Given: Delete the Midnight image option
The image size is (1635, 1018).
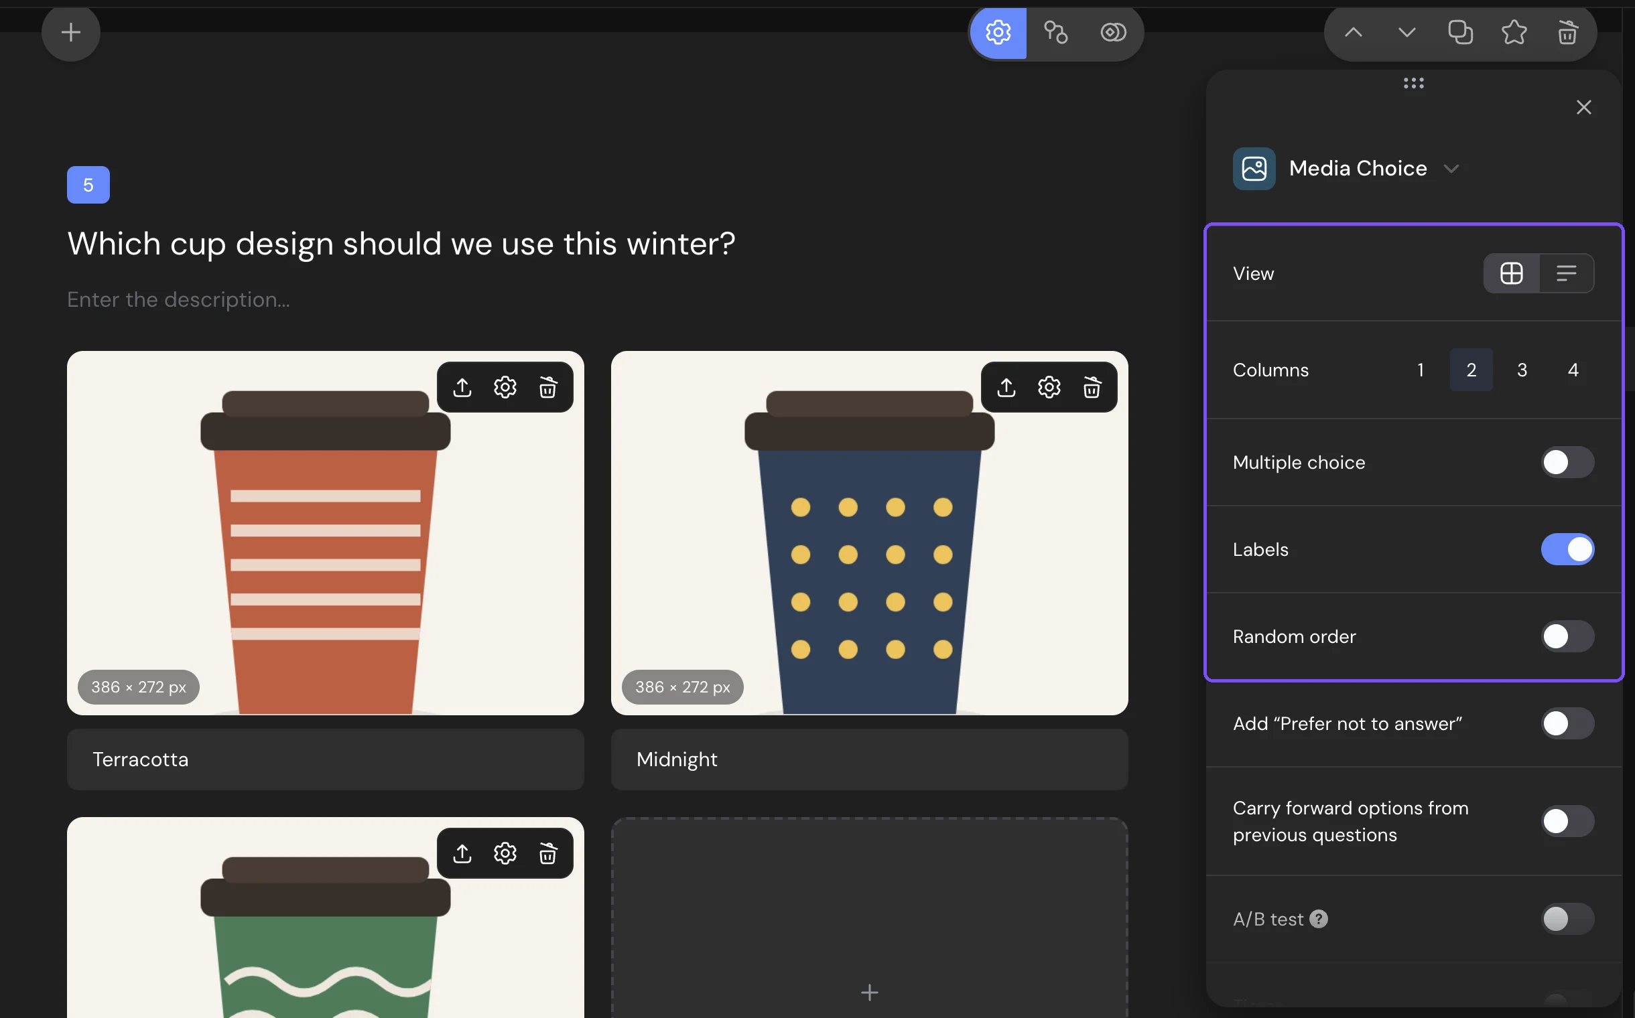Looking at the screenshot, I should tap(1092, 387).
